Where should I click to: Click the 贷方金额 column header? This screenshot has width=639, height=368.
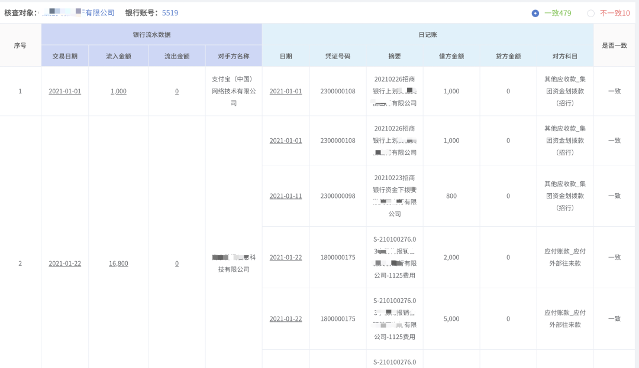[x=508, y=56]
